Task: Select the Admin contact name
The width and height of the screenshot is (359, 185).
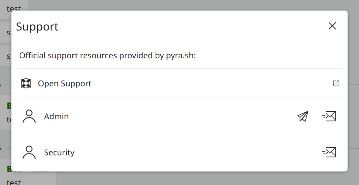Action: (x=56, y=116)
